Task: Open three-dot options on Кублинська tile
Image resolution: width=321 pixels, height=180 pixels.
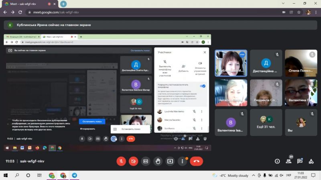Action: pos(242,55)
